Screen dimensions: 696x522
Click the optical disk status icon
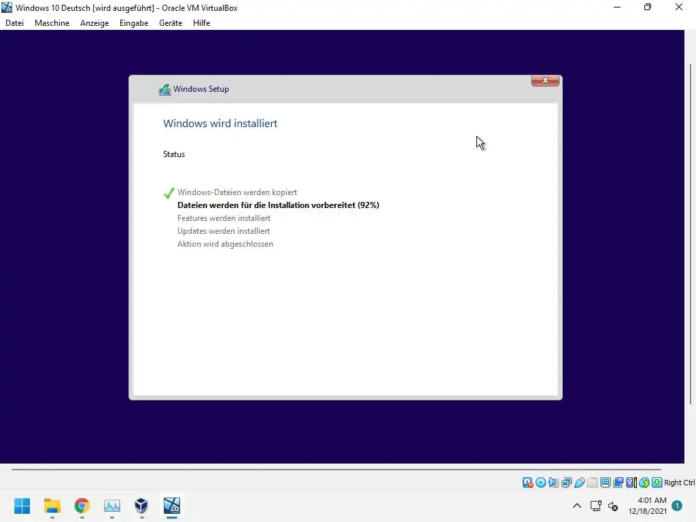point(540,483)
